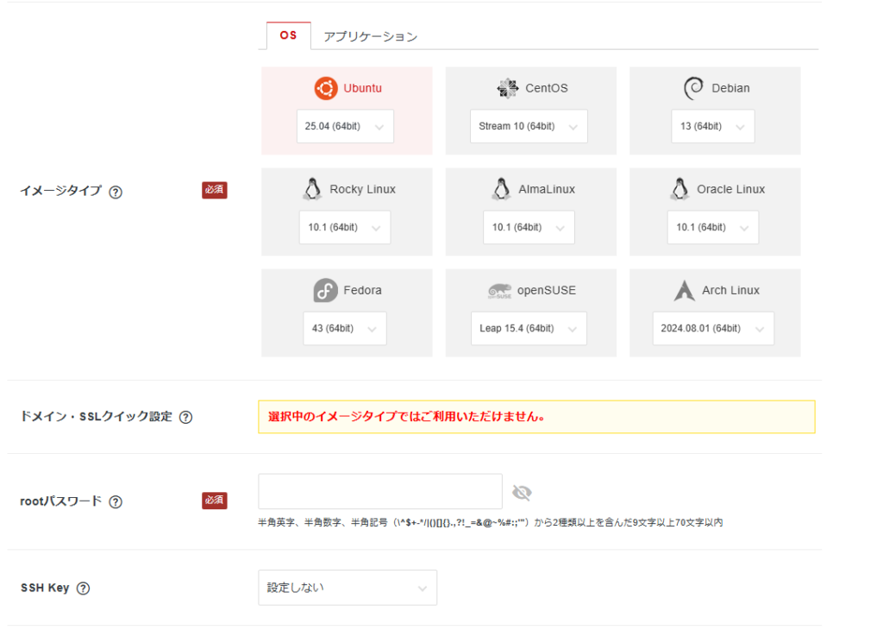This screenshot has width=883, height=643.
Task: Click the rootパスワード input field
Action: coord(380,492)
